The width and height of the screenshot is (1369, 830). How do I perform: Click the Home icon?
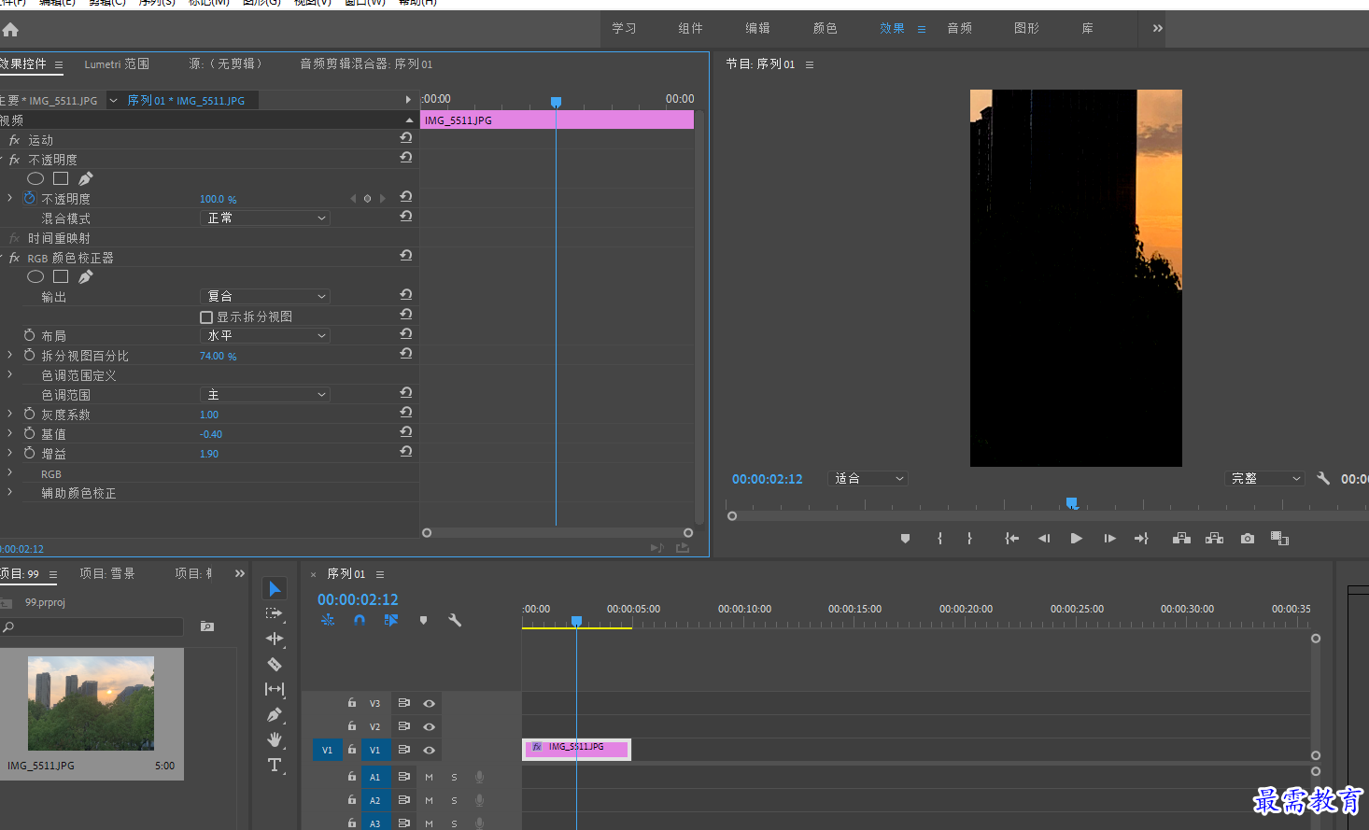point(11,30)
